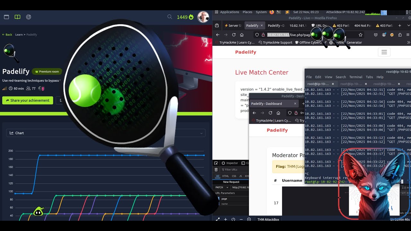The image size is (411, 231).
Task: Open Offline CyberChef bookmark
Action: tap(311, 42)
